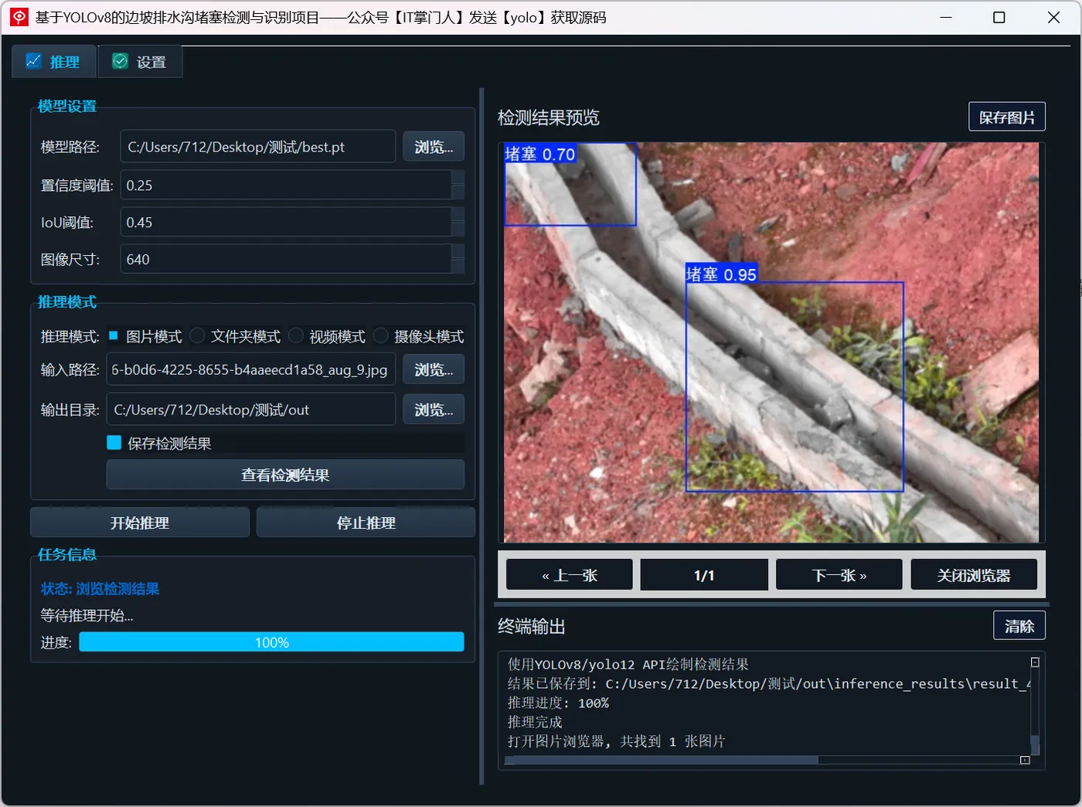The height and width of the screenshot is (807, 1082).
Task: Decrease 图像尺寸 with down stepper
Action: pyautogui.click(x=458, y=267)
